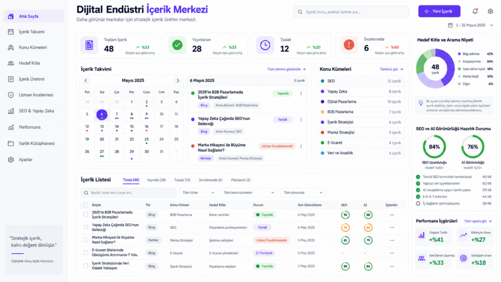Viewport: 501px width, 282px height.
Task: Open row actions for İçerik Stratejisinde Veri content
Action: tap(392, 266)
